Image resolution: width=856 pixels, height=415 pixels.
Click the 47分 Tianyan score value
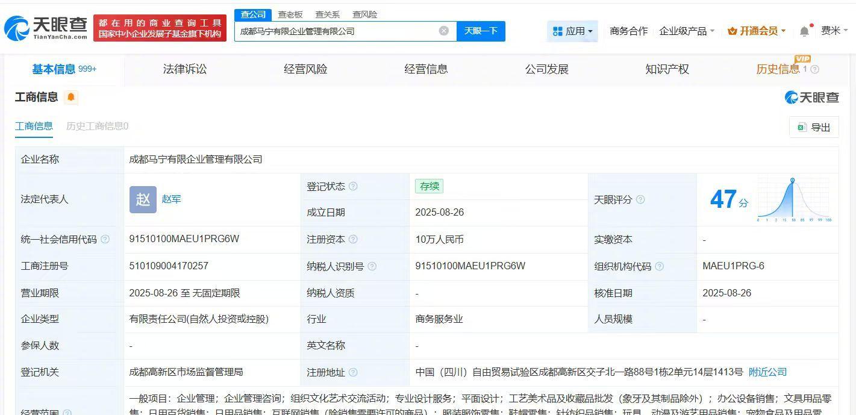coord(729,199)
